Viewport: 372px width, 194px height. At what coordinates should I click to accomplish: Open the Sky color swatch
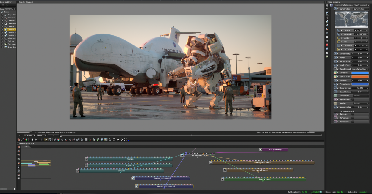(x=360, y=73)
